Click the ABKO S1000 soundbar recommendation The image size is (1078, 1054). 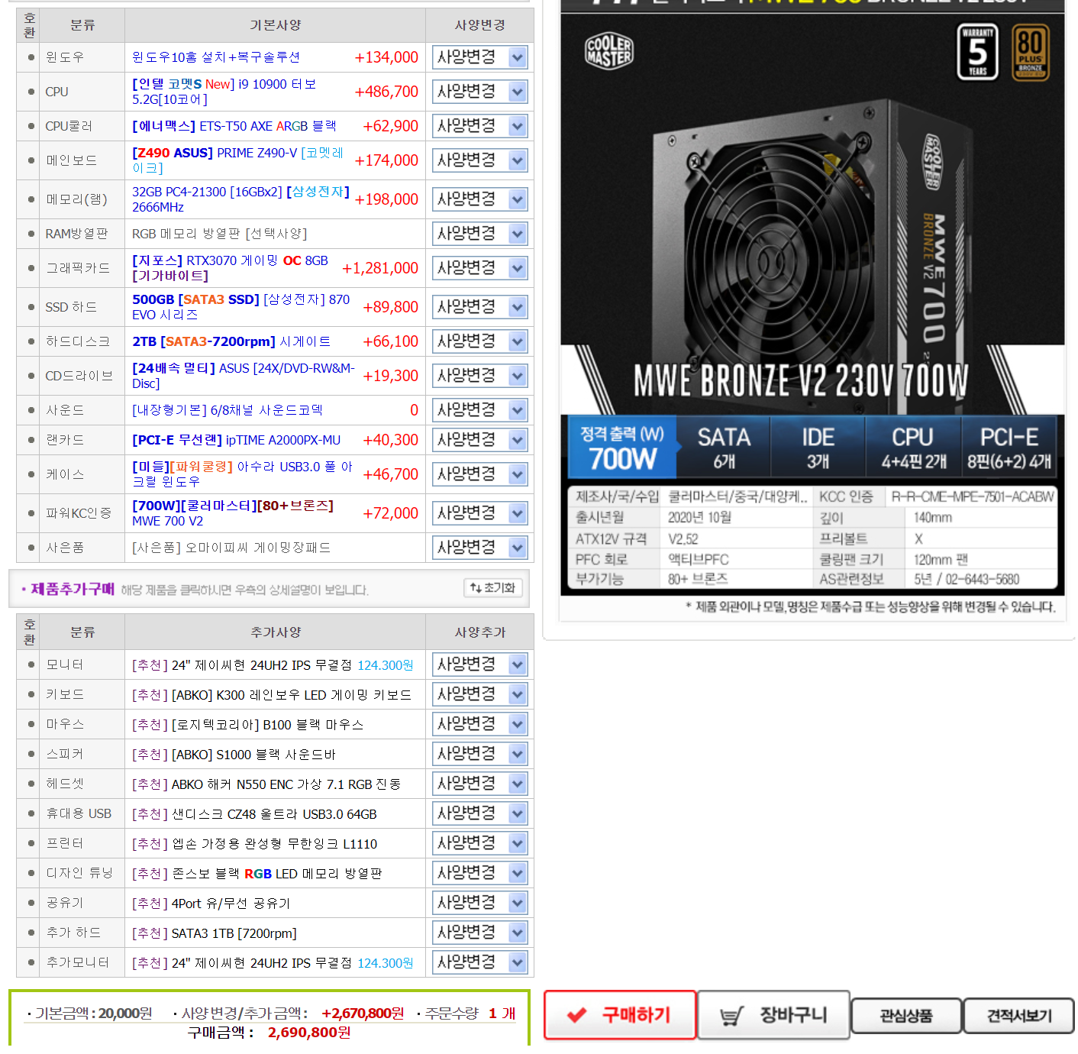coord(234,755)
